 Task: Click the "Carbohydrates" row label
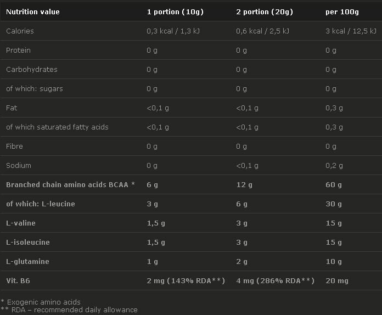pyautogui.click(x=32, y=69)
